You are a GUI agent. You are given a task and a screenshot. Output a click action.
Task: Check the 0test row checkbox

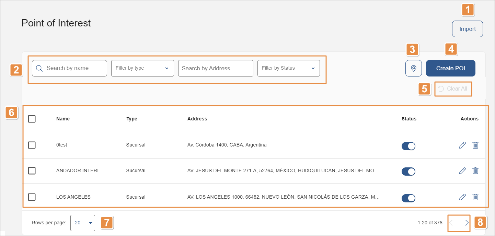(x=32, y=145)
